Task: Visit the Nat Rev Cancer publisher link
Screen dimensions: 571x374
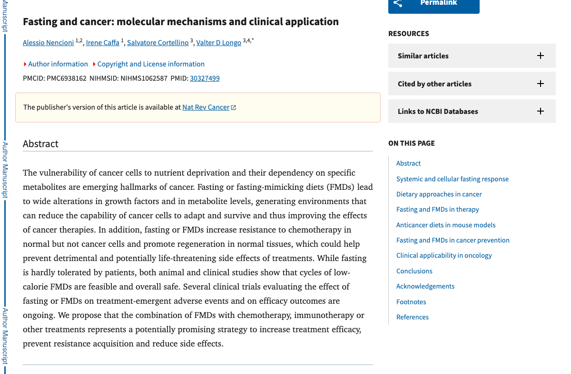Action: click(x=206, y=107)
